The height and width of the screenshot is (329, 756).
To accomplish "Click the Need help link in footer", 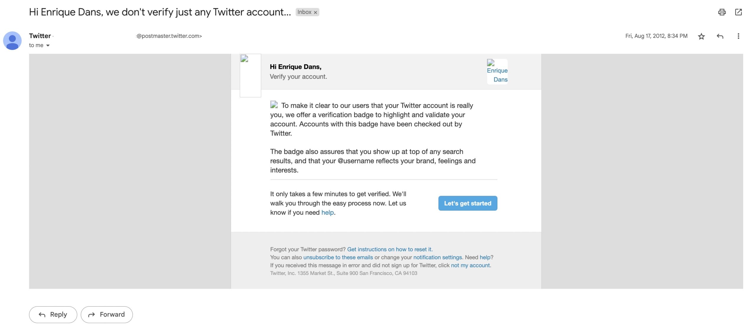I will pyautogui.click(x=485, y=257).
